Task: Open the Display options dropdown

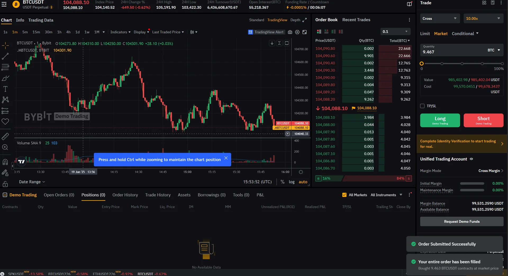Action: 141,32
